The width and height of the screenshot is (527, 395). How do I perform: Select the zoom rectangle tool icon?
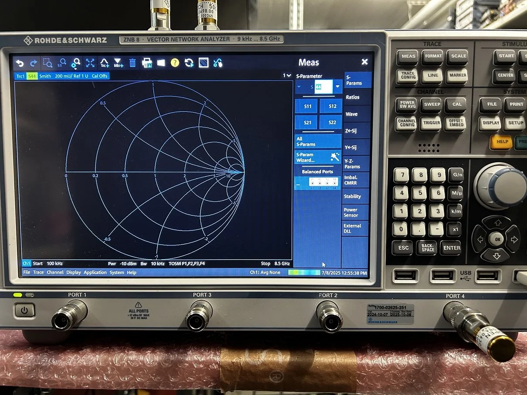[x=47, y=64]
